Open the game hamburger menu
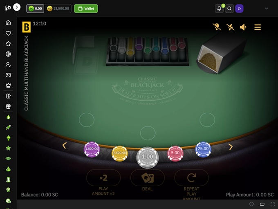 tap(258, 27)
